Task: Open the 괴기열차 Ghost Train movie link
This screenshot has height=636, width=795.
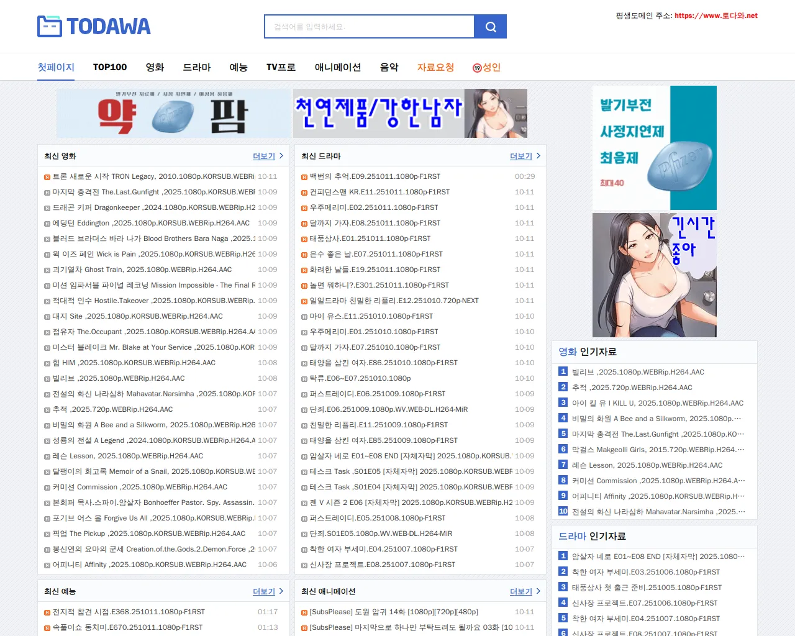Action: [x=142, y=270]
